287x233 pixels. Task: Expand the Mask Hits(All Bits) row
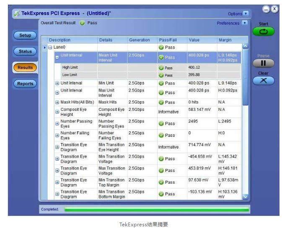(57, 102)
